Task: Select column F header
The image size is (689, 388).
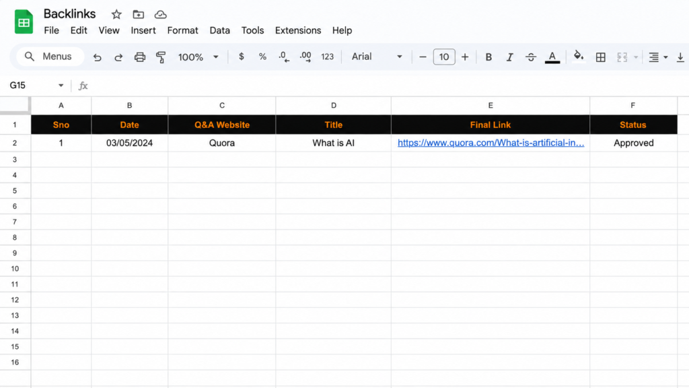Action: click(x=633, y=106)
